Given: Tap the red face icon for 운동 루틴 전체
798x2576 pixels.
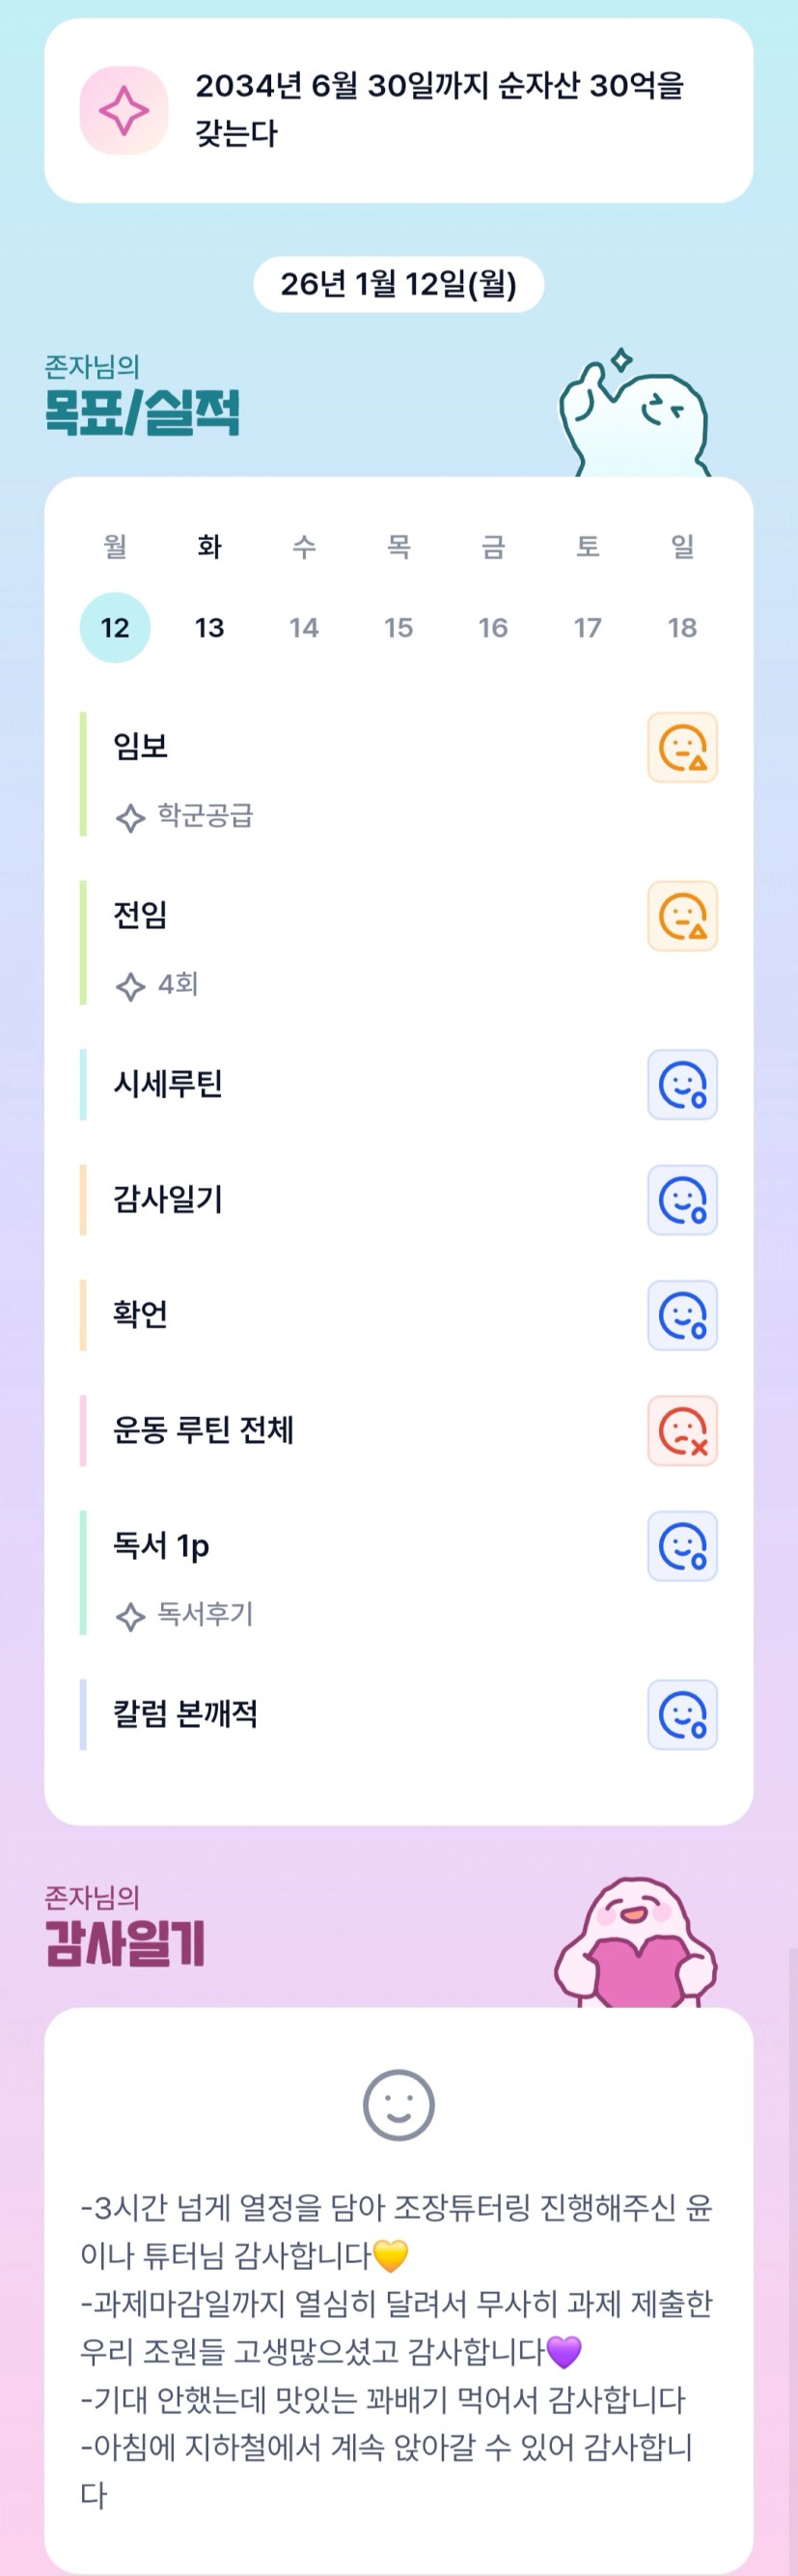Looking at the screenshot, I should [682, 1431].
